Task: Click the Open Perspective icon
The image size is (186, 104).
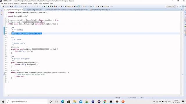Action: (178, 6)
